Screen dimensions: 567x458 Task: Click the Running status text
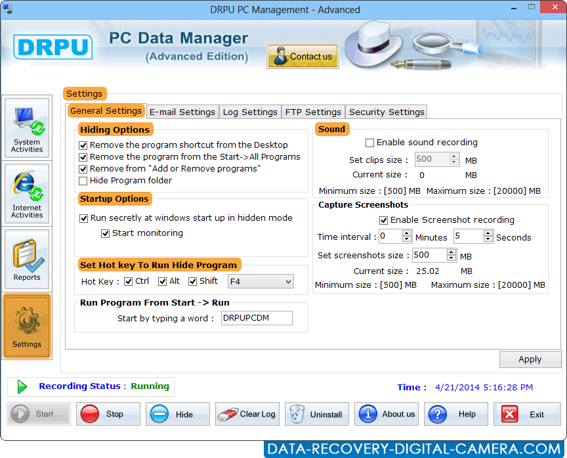coord(150,386)
